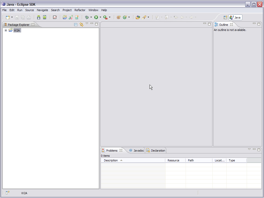264x198 pixels.
Task: Open the New Java Class dropdown arrow
Action: (129, 17)
